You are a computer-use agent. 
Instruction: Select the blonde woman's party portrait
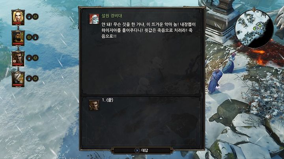18,17
